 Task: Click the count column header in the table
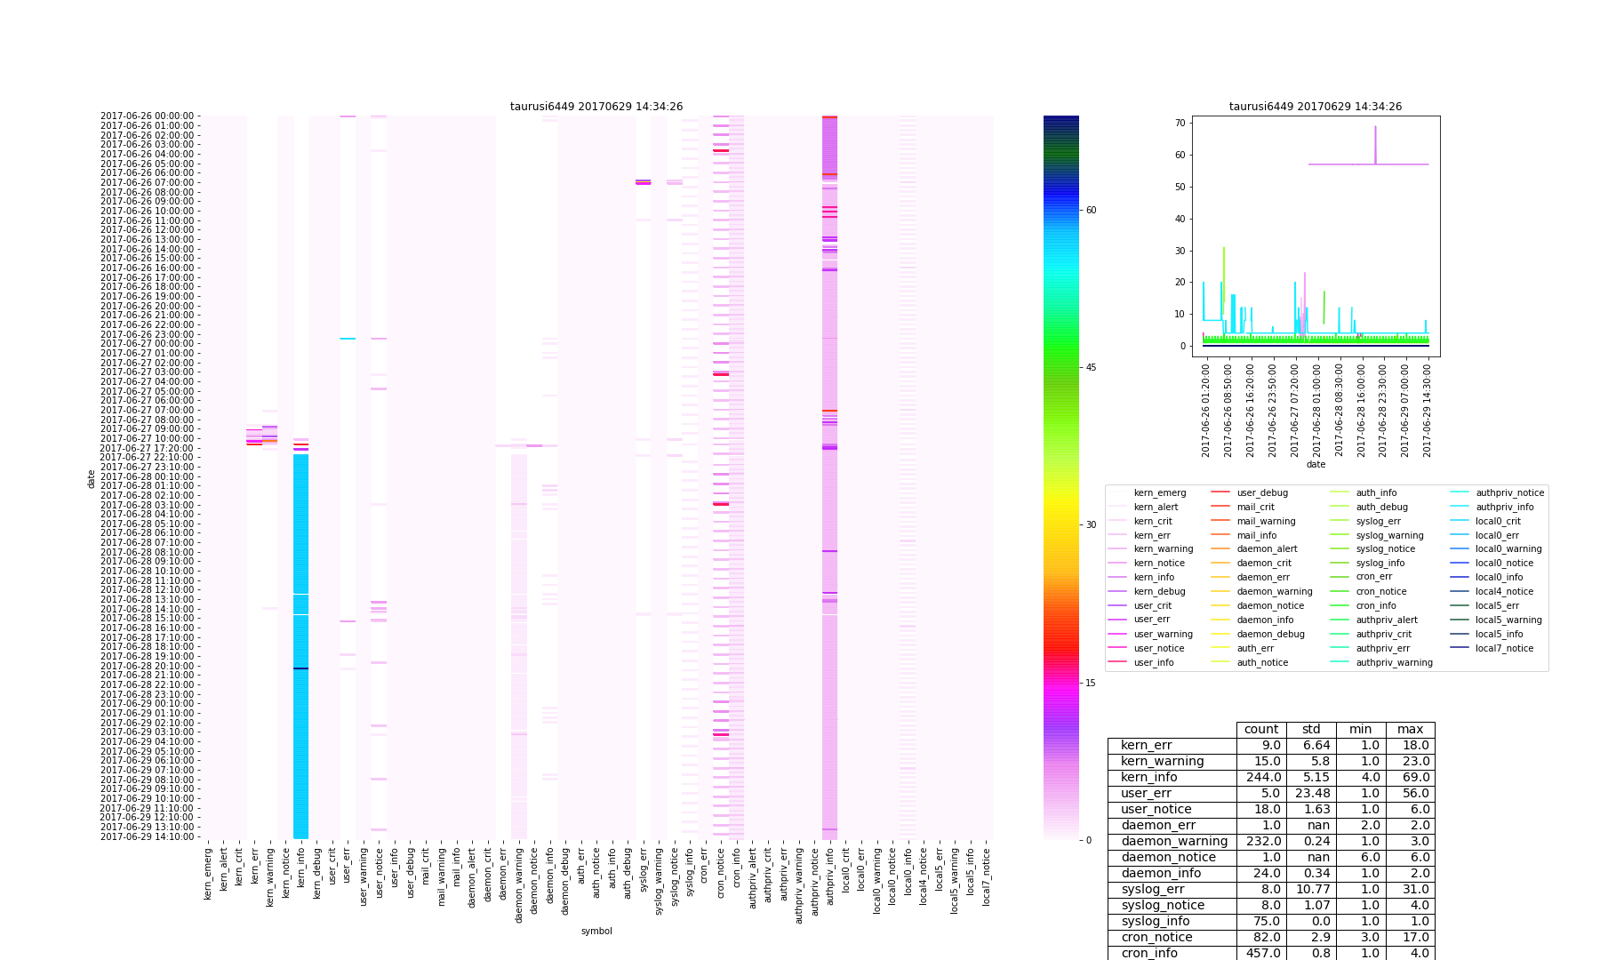1260,730
